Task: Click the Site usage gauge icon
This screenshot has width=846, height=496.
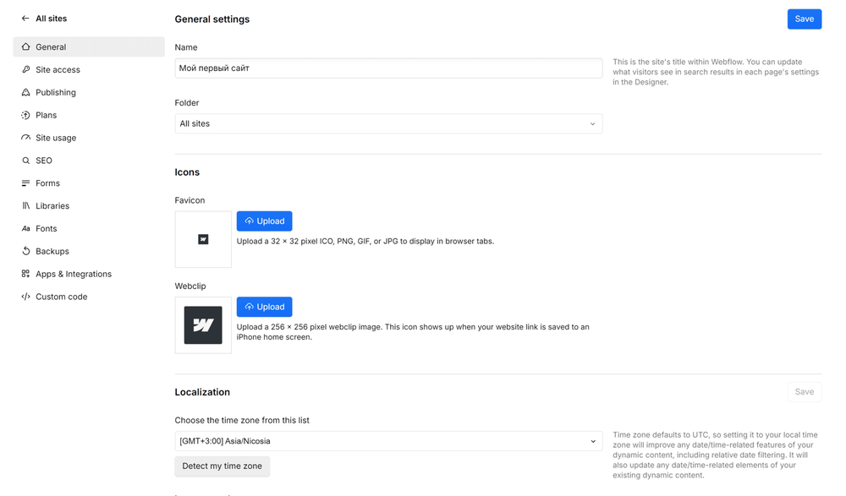Action: (25, 138)
